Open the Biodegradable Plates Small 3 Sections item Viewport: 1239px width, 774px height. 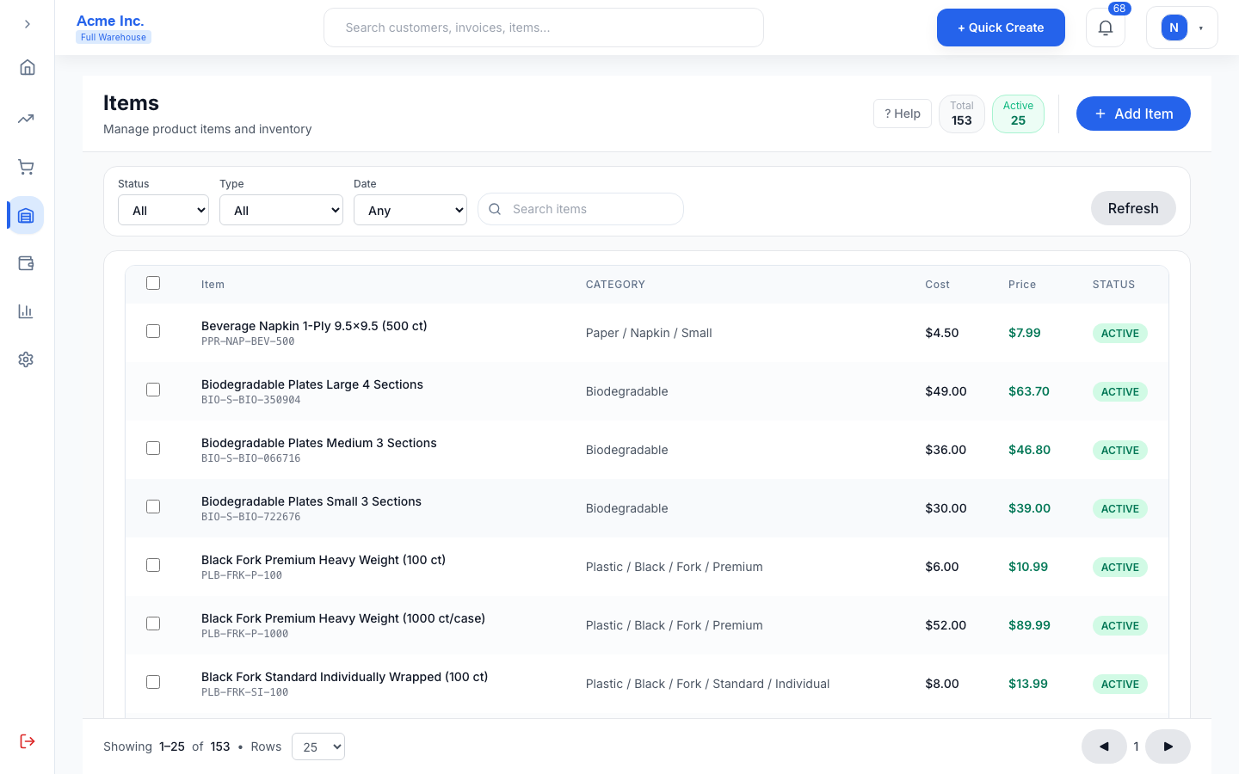pyautogui.click(x=311, y=501)
